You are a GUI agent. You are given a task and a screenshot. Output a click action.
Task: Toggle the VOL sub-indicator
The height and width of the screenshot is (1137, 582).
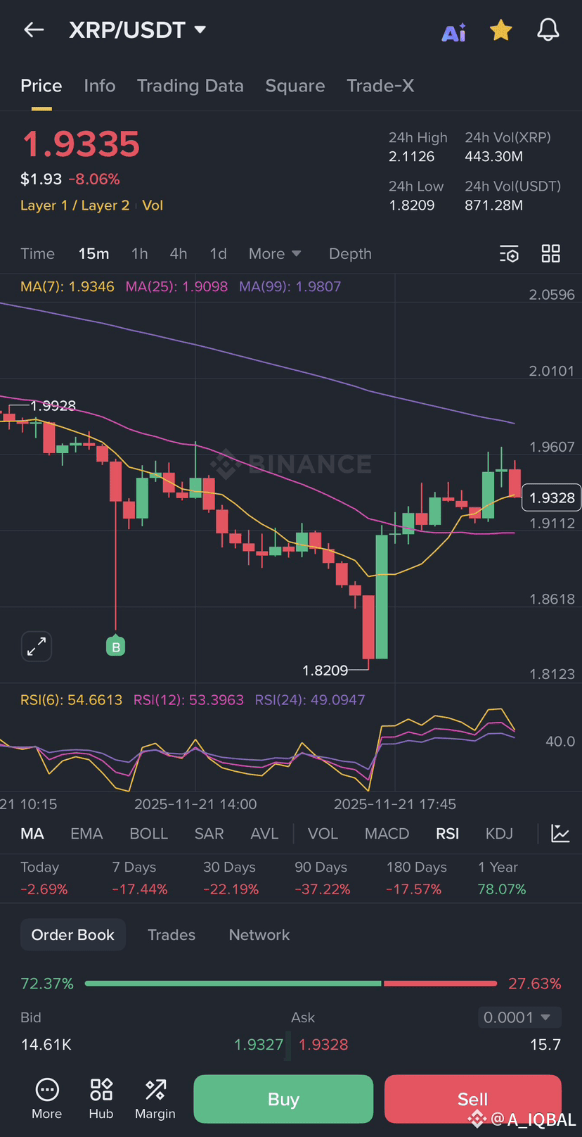pos(323,834)
